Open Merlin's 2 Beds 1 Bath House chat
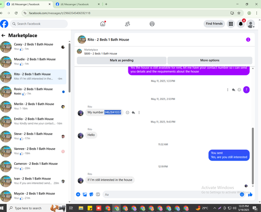Viewport: 261px width, 212px height. (x=33, y=106)
